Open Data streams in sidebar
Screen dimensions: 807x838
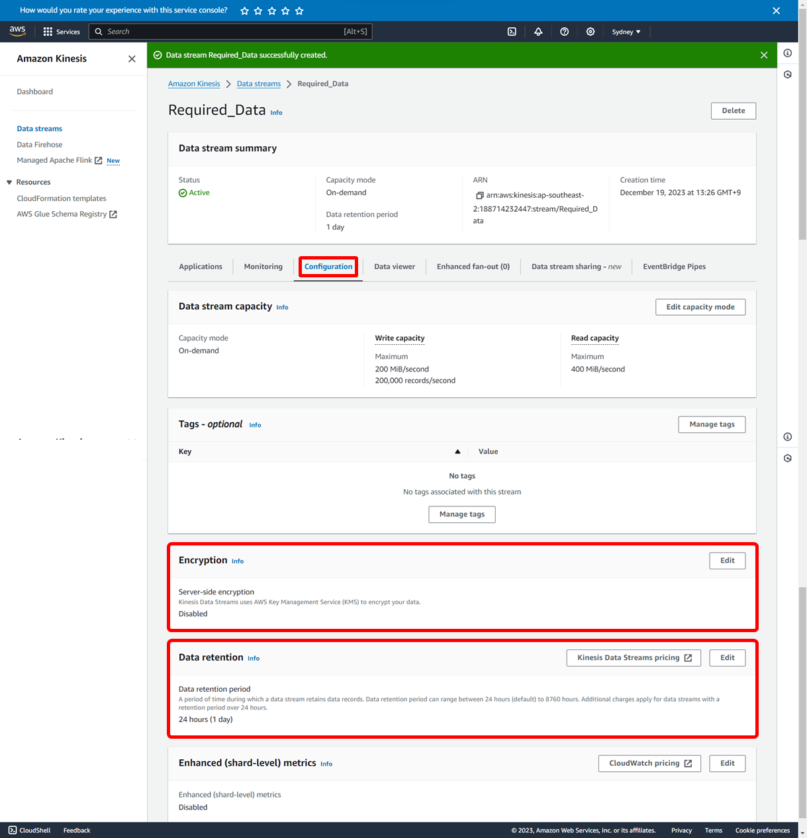click(40, 129)
